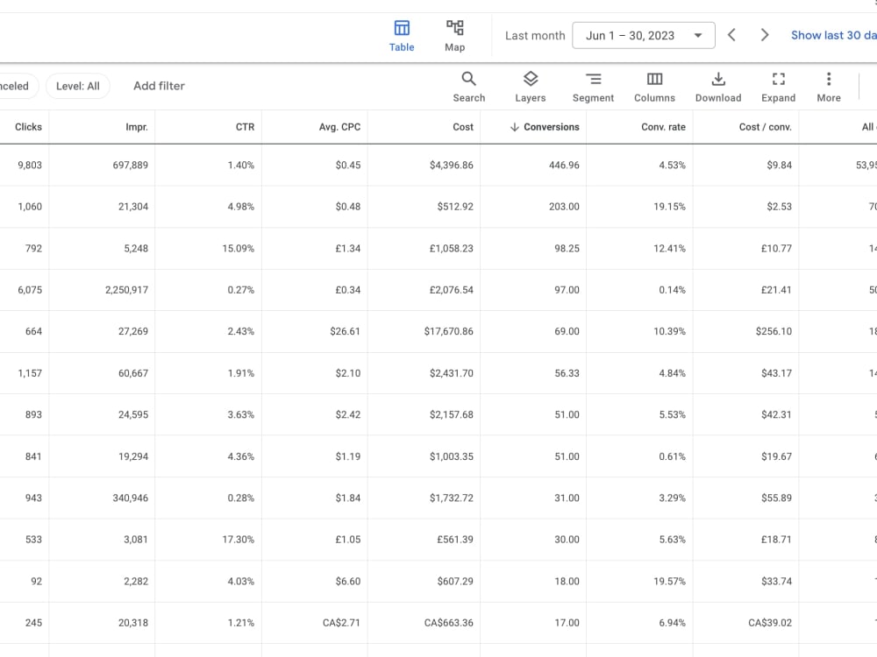The width and height of the screenshot is (877, 657).
Task: Select the £1,058.23 cost cell
Action: 452,249
